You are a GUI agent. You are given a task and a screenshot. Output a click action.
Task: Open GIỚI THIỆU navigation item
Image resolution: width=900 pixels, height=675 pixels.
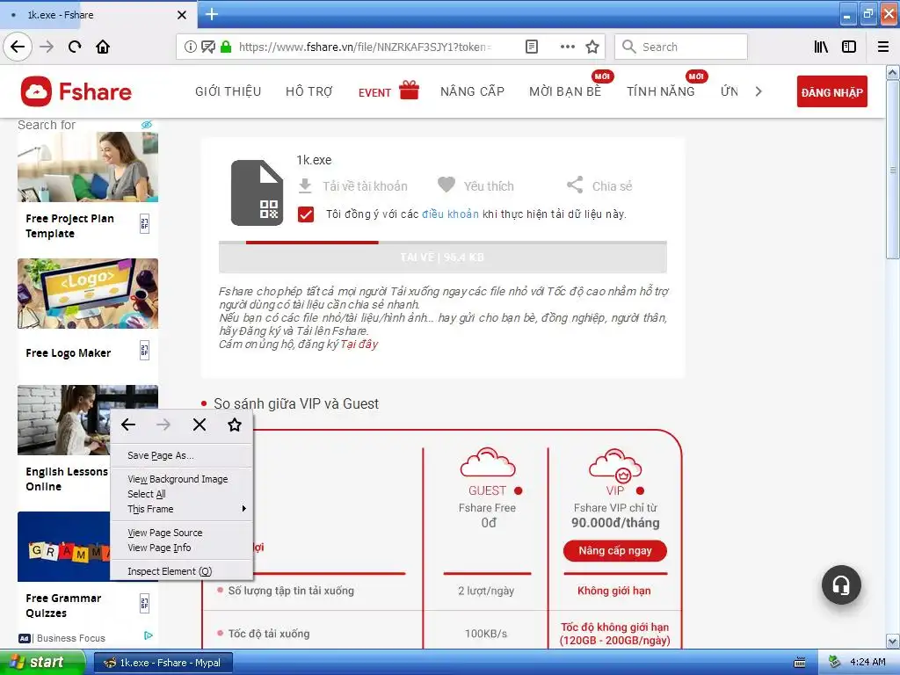click(228, 91)
